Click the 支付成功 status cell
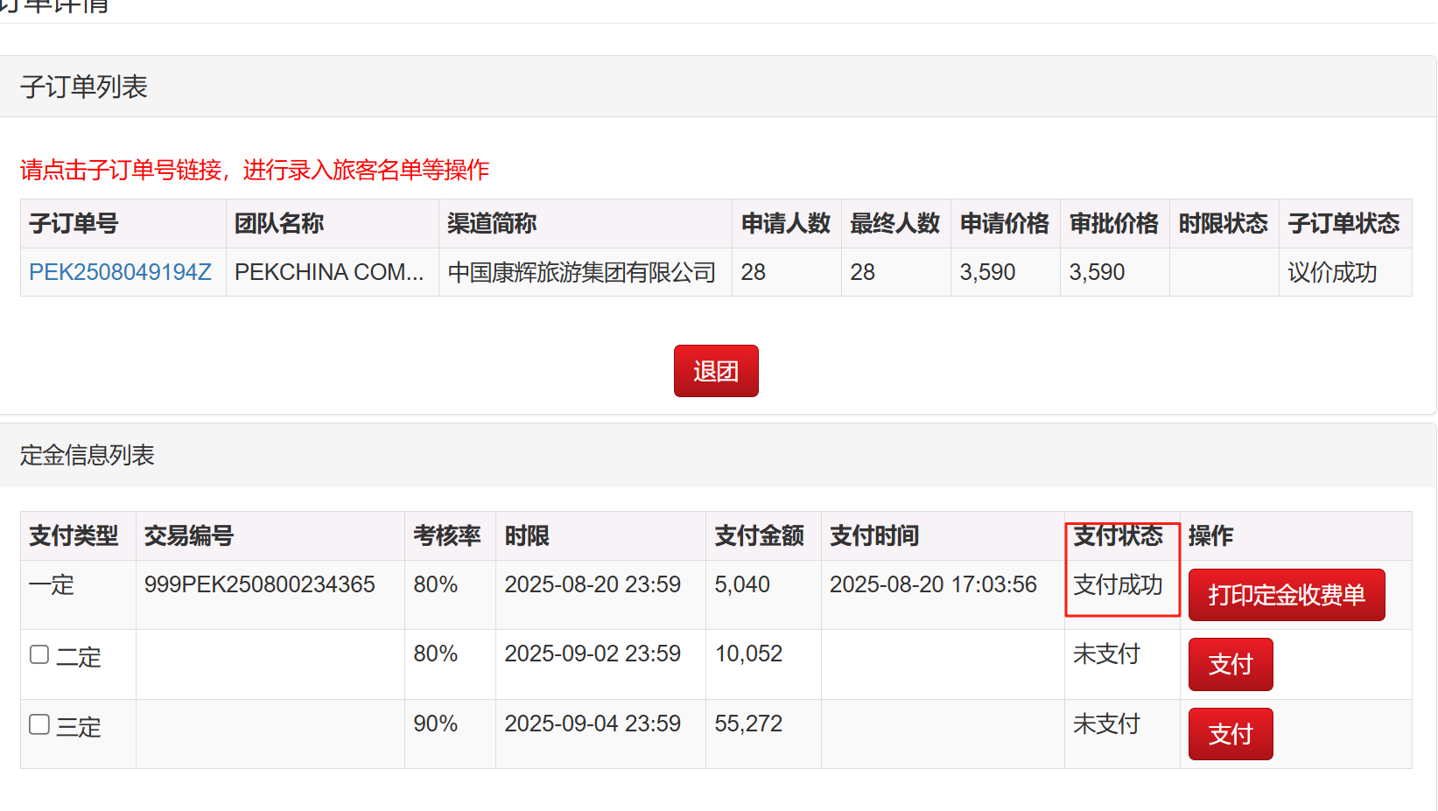This screenshot has width=1438, height=811. 1118,584
